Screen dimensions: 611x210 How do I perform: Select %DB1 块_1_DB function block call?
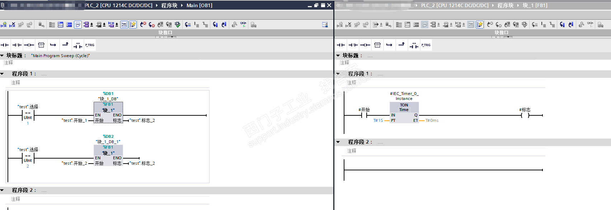coord(108,112)
